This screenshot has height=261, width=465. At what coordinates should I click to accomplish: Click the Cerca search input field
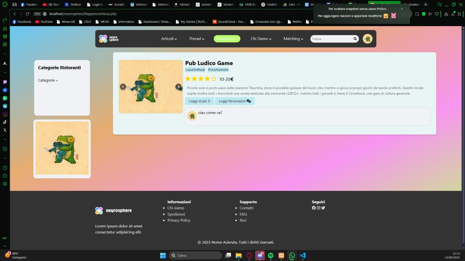pyautogui.click(x=331, y=39)
